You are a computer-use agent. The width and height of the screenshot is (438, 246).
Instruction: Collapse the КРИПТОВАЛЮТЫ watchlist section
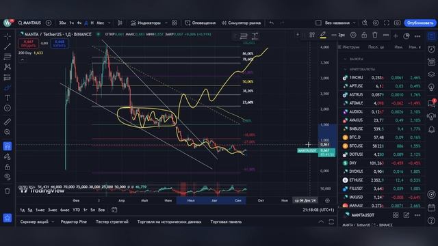(345, 69)
